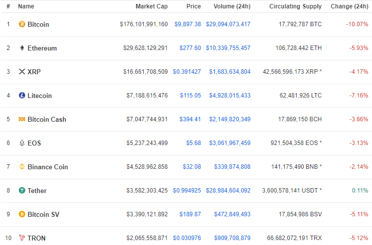372x245 pixels.
Task: Click Bitcoin Cash volume $2,149,820,349
Action: click(230, 119)
